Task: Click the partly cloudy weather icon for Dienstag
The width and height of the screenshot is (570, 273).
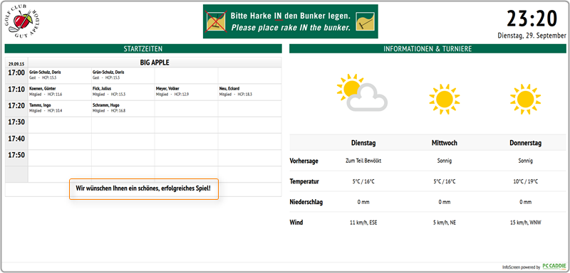Action: 362,92
